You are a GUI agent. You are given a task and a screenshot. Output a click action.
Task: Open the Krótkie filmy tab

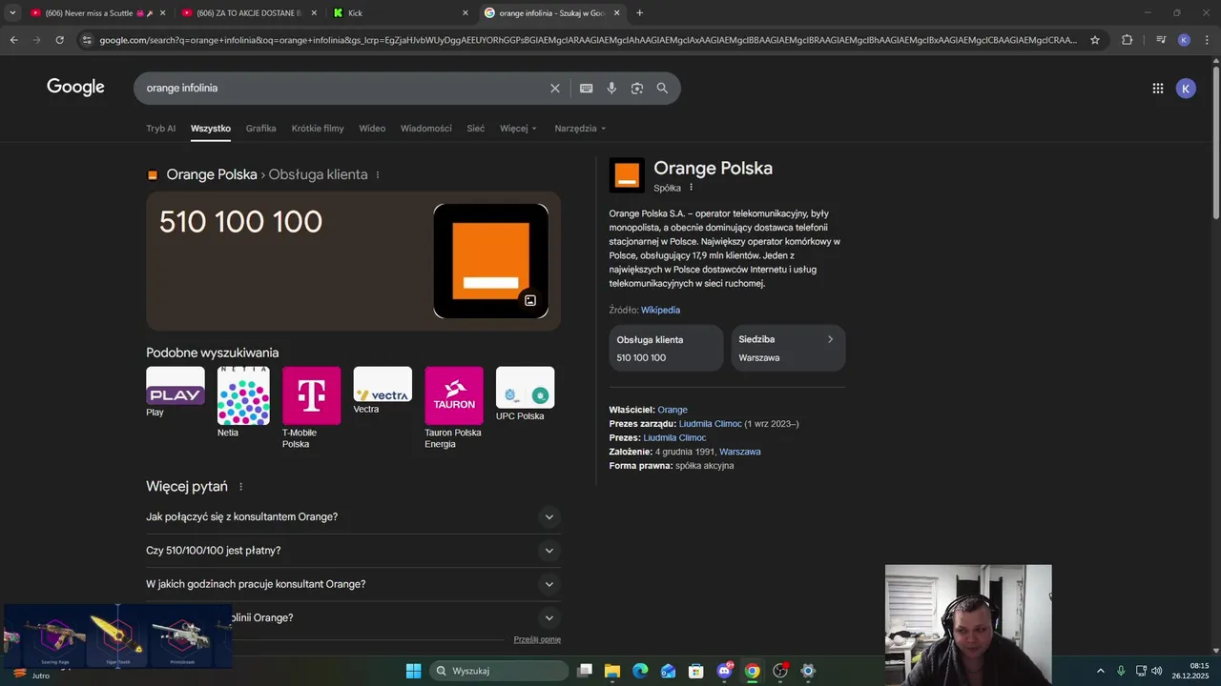[318, 129]
